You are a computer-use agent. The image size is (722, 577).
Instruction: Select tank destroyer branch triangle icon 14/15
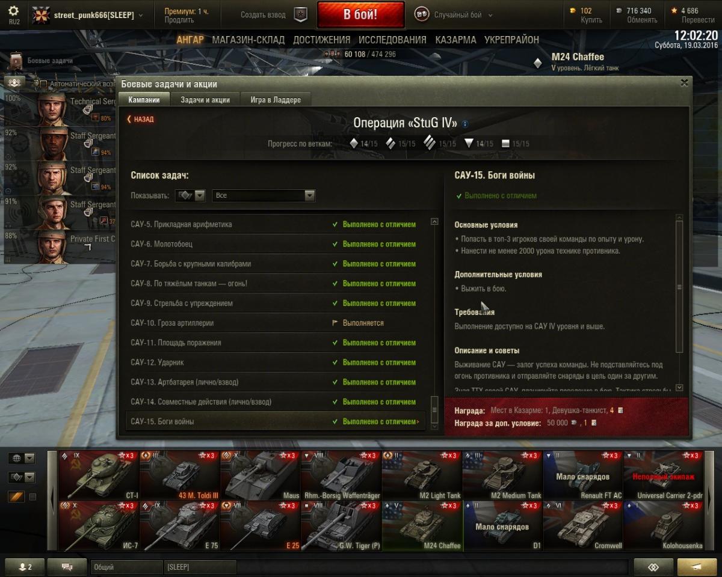point(469,144)
